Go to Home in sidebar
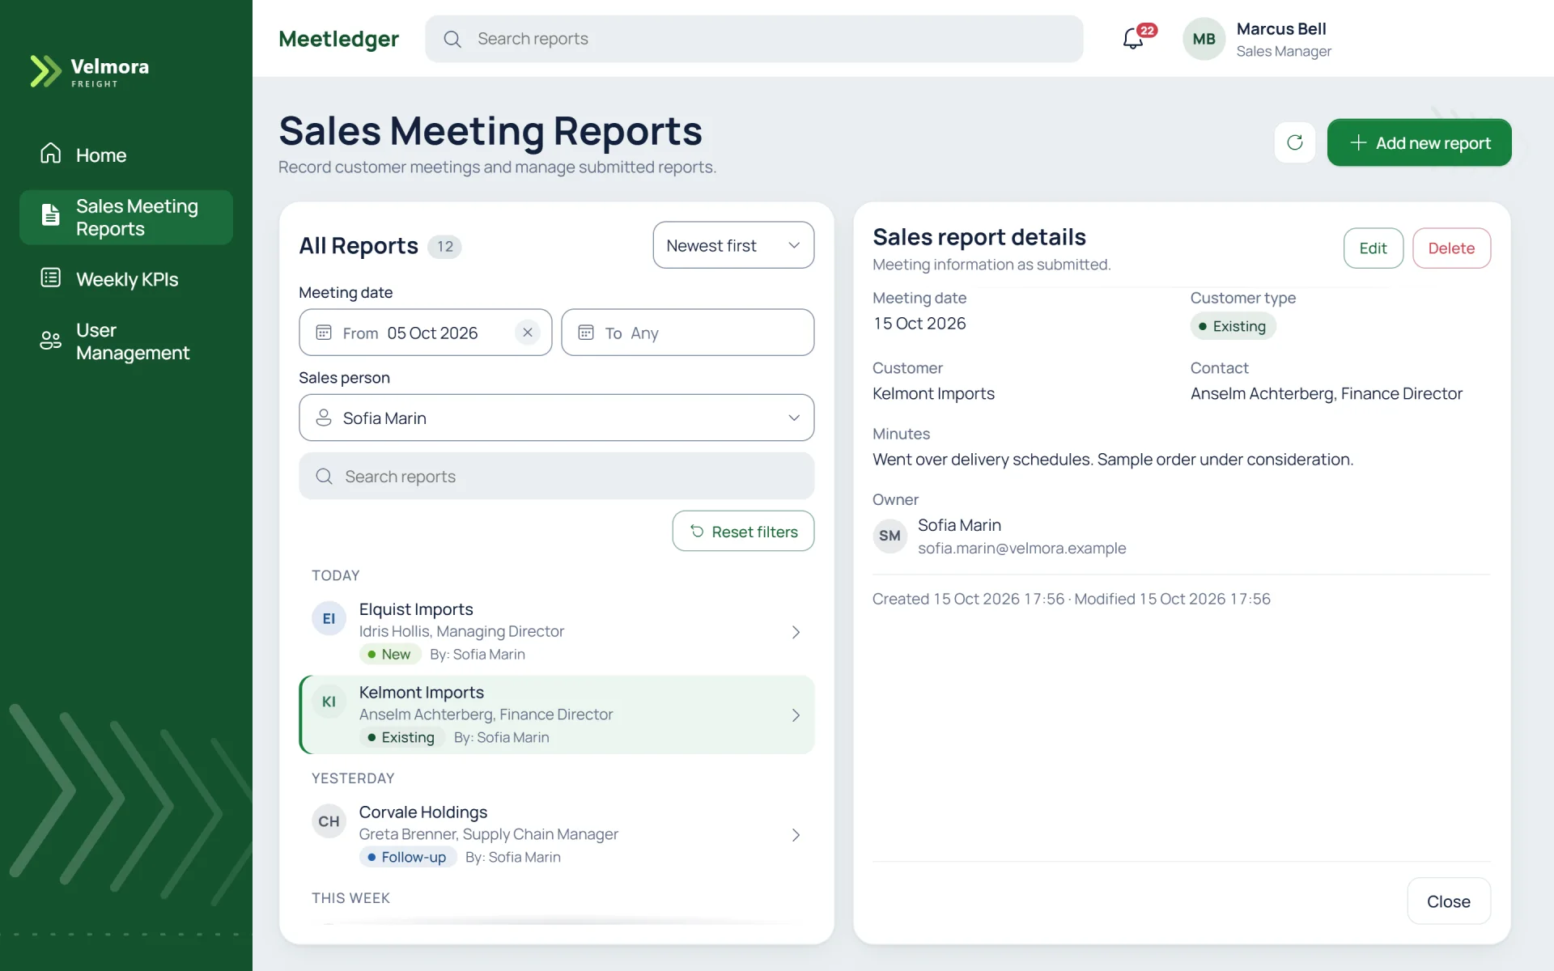 point(126,155)
